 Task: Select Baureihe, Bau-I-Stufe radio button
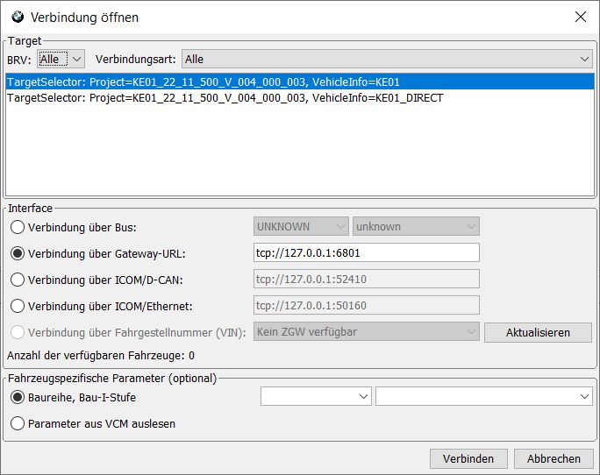(x=17, y=397)
